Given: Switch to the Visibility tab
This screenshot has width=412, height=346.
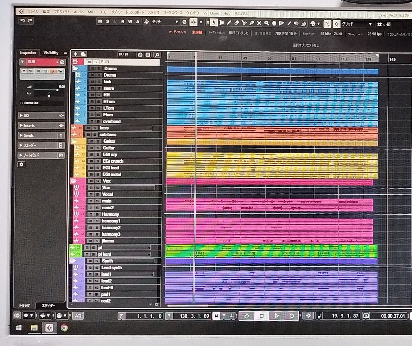Looking at the screenshot, I should point(51,53).
